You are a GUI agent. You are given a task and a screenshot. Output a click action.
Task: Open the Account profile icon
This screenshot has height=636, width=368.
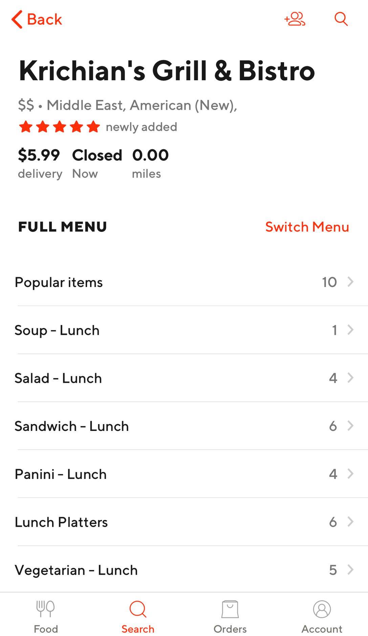[x=322, y=609]
